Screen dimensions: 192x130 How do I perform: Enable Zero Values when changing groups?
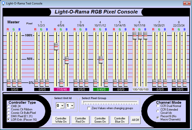coord(89,109)
